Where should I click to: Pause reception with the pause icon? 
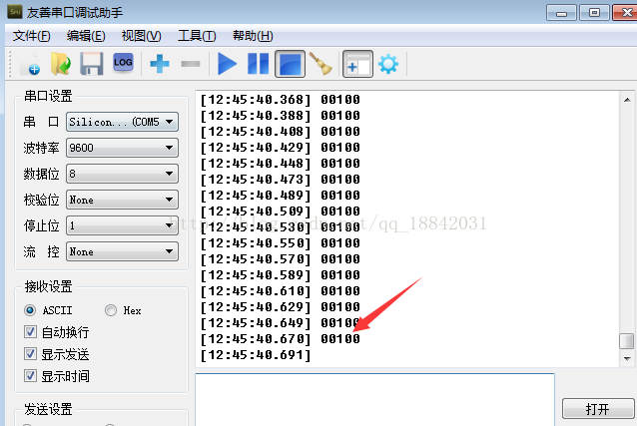(258, 64)
